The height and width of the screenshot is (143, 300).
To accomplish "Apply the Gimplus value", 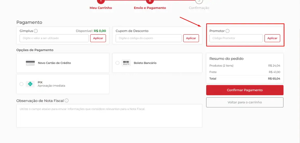I will coord(98,38).
